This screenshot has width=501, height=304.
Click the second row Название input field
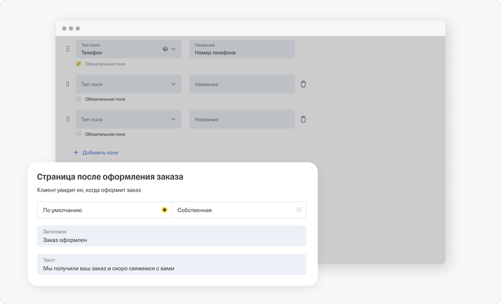coord(242,84)
